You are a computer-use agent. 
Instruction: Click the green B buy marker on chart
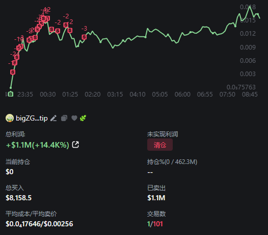[11, 94]
